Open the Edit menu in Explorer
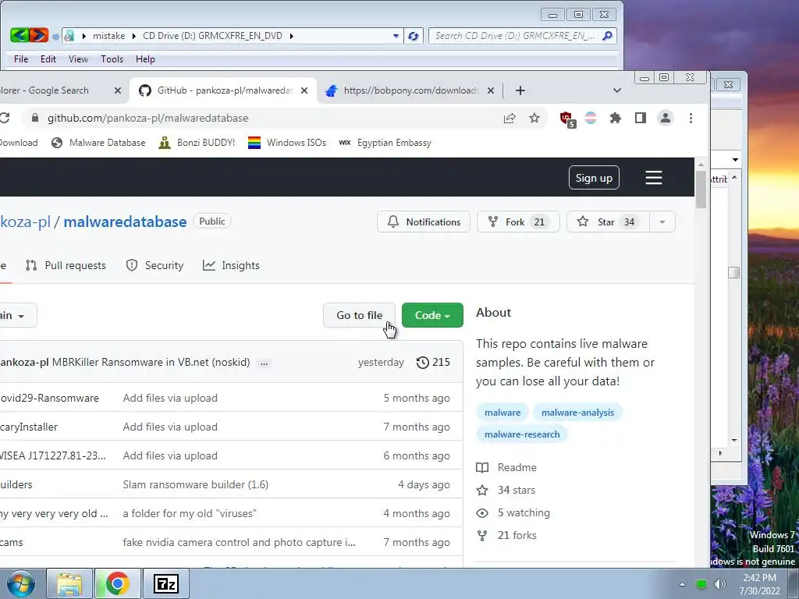Screen dimensions: 799x599 pyautogui.click(x=48, y=59)
